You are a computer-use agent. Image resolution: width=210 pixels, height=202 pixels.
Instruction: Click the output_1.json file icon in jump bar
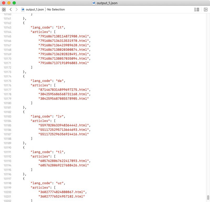tap(23, 9)
